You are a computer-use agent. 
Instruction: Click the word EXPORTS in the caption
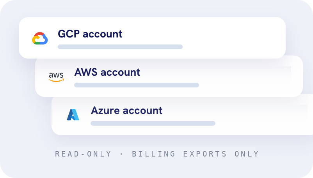coord(205,154)
